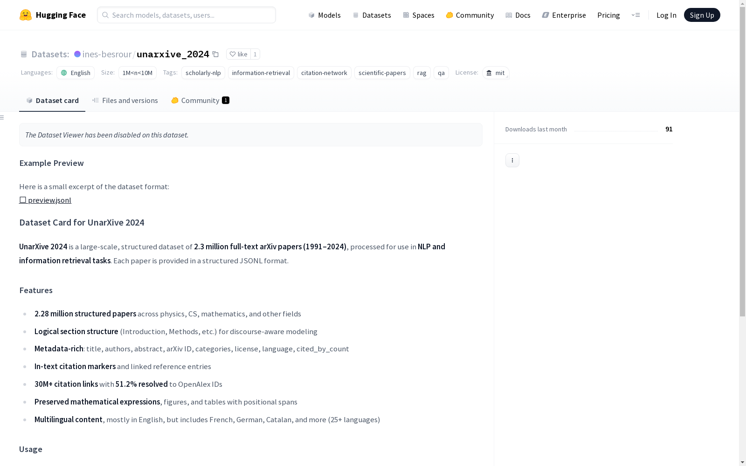Screen dimensions: 746x466
Task: Click the Example Preview heading
Action: pyautogui.click(x=52, y=163)
